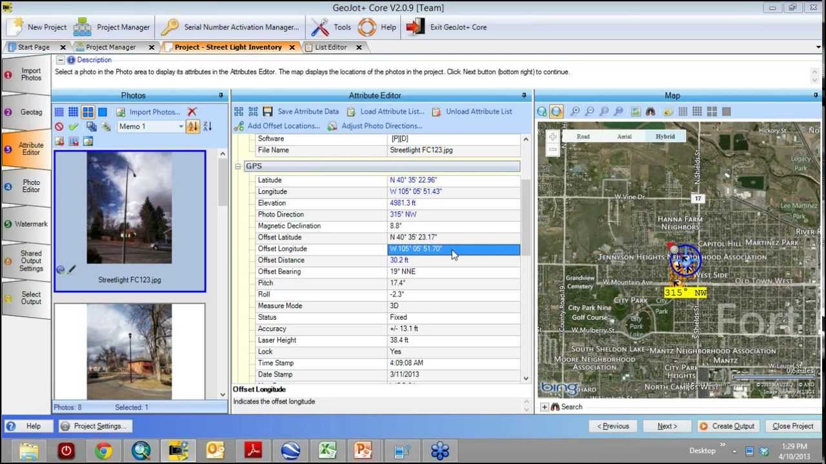Viewport: 826px width, 464px height.
Task: Select single-photo thumbnail view in Photos
Action: (x=102, y=112)
